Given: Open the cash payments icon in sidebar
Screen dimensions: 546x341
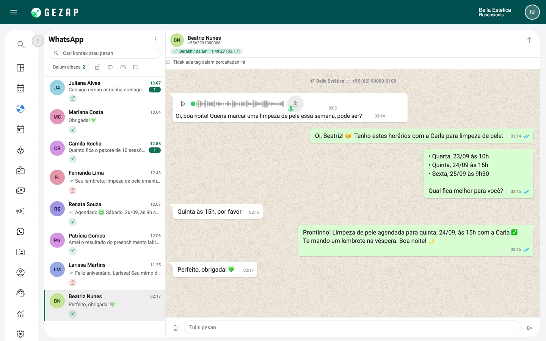Looking at the screenshot, I should coord(20,191).
